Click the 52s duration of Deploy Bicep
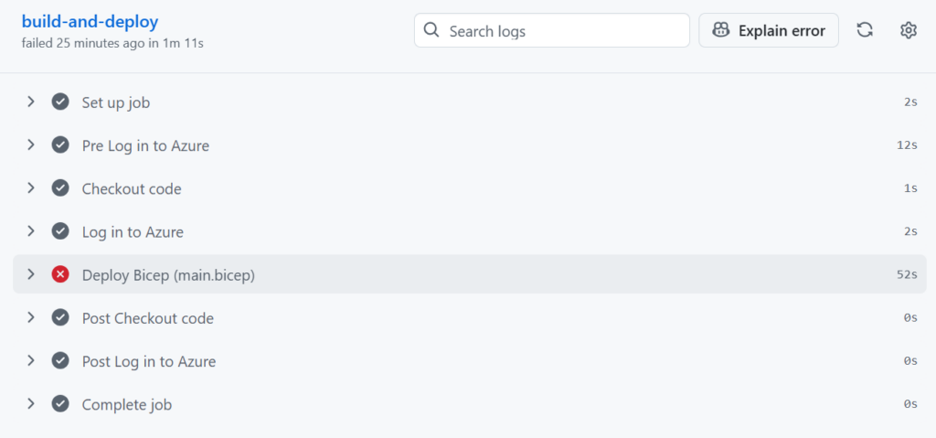 907,274
